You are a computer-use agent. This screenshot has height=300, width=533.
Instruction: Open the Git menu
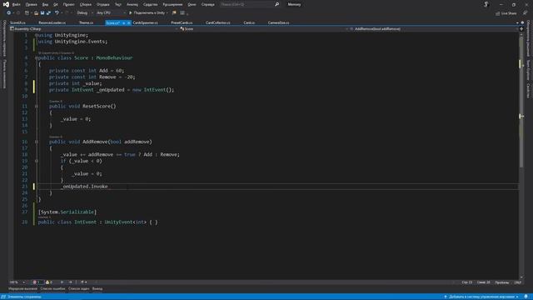[x=56, y=4]
